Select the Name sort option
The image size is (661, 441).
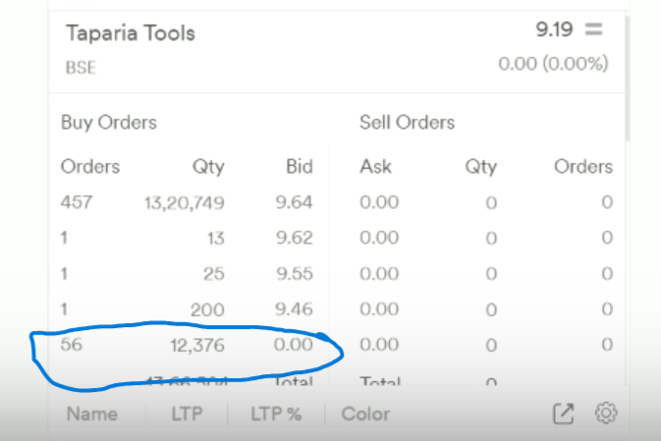coord(92,414)
